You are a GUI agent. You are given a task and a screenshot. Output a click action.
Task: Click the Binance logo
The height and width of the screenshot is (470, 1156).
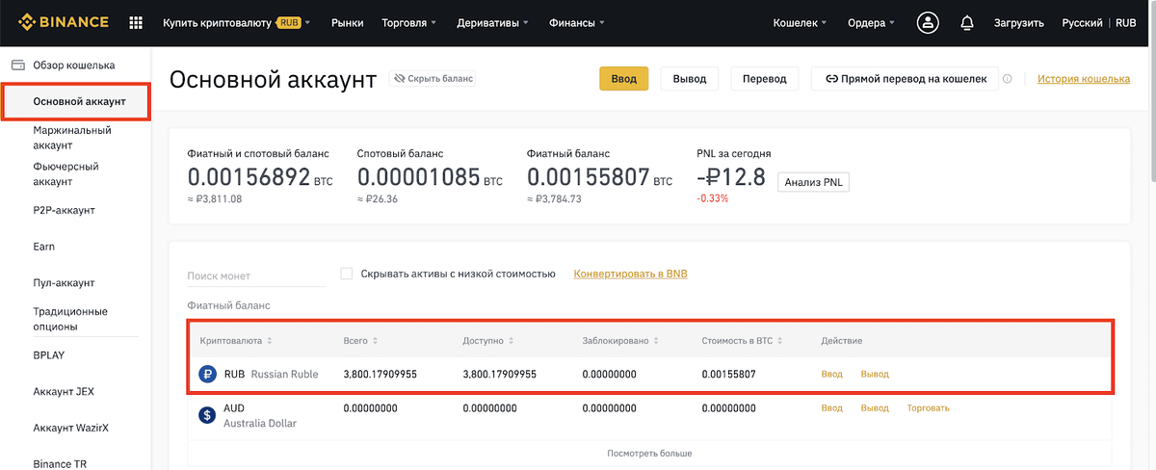pyautogui.click(x=63, y=22)
